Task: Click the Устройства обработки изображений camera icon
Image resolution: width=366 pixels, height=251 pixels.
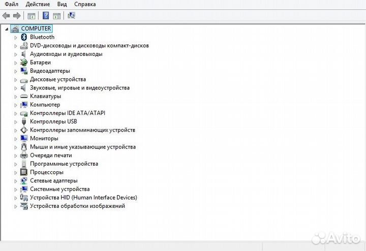Action: click(24, 206)
